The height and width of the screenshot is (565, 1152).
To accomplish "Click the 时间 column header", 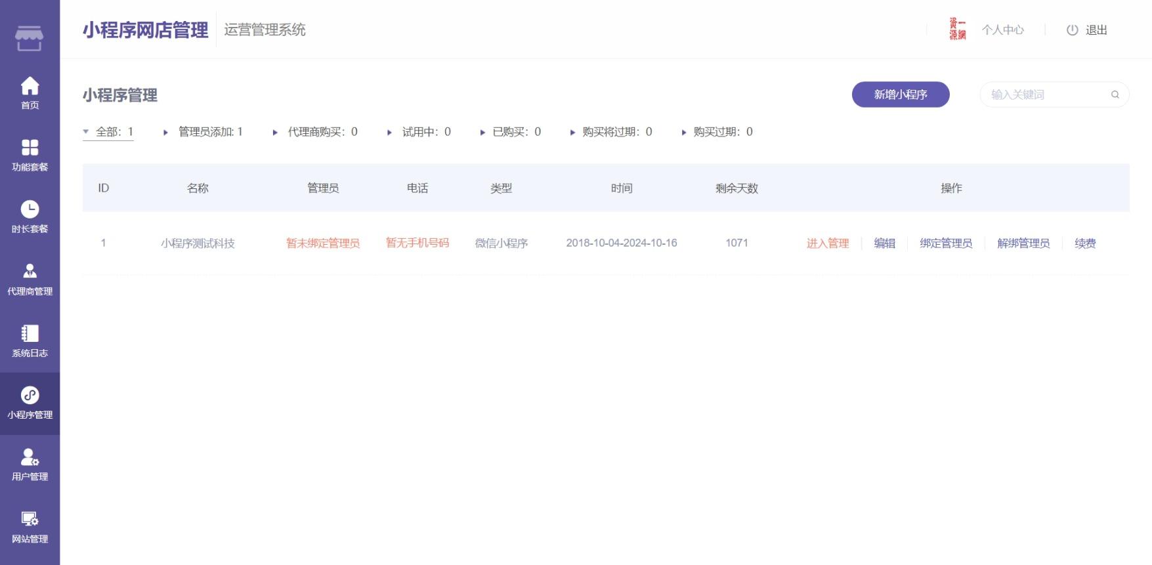I will 622,188.
